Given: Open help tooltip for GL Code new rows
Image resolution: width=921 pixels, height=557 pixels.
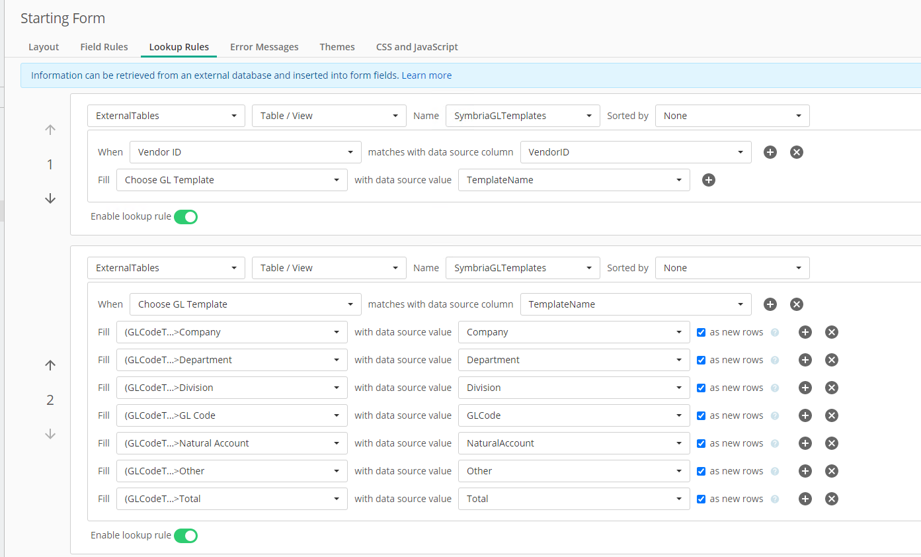Looking at the screenshot, I should [x=775, y=416].
